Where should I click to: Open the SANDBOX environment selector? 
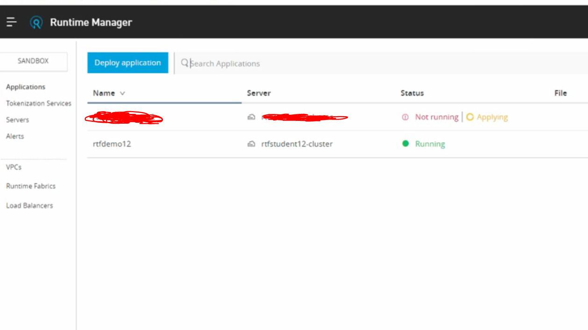tap(33, 61)
